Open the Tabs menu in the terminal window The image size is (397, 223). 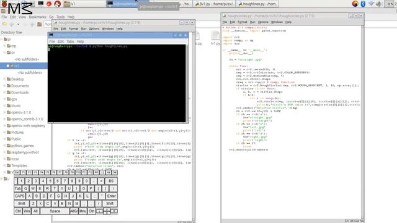click(70, 42)
